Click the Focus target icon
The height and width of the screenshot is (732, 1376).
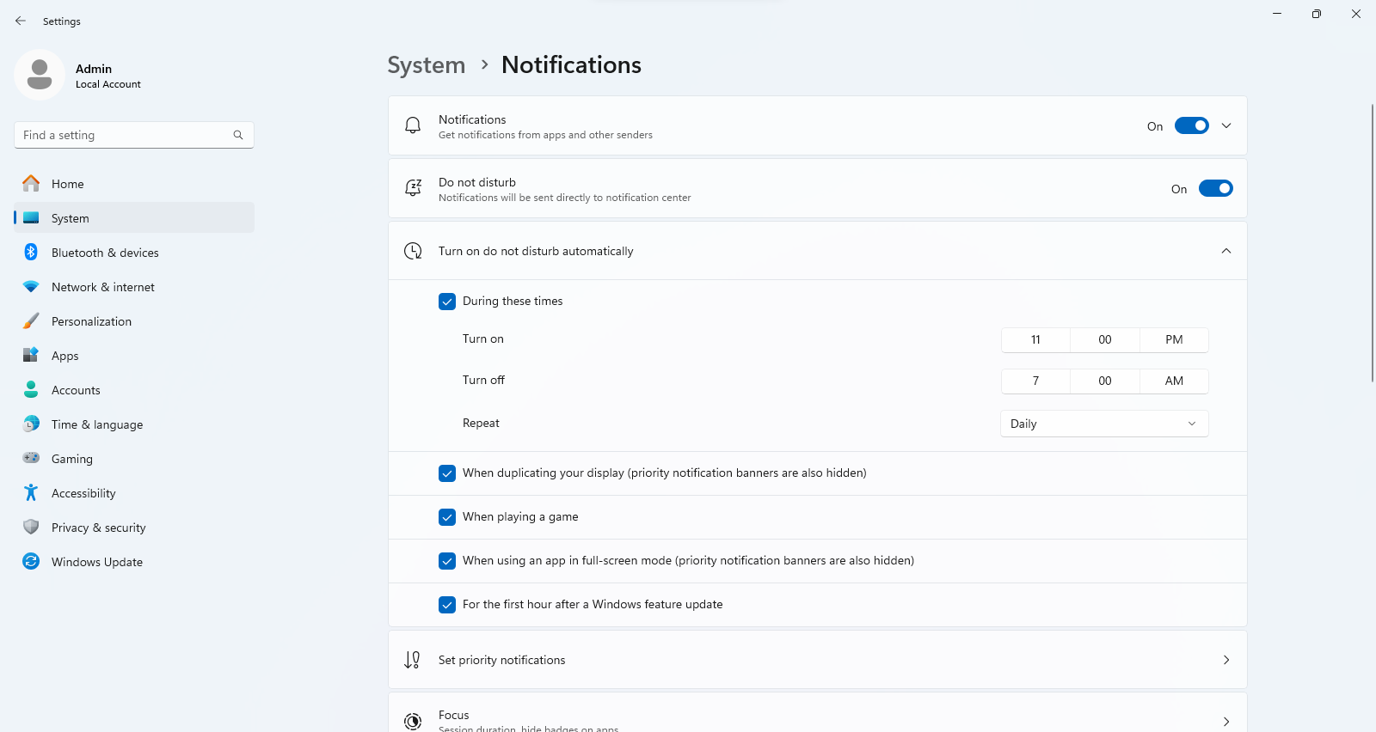pos(413,722)
